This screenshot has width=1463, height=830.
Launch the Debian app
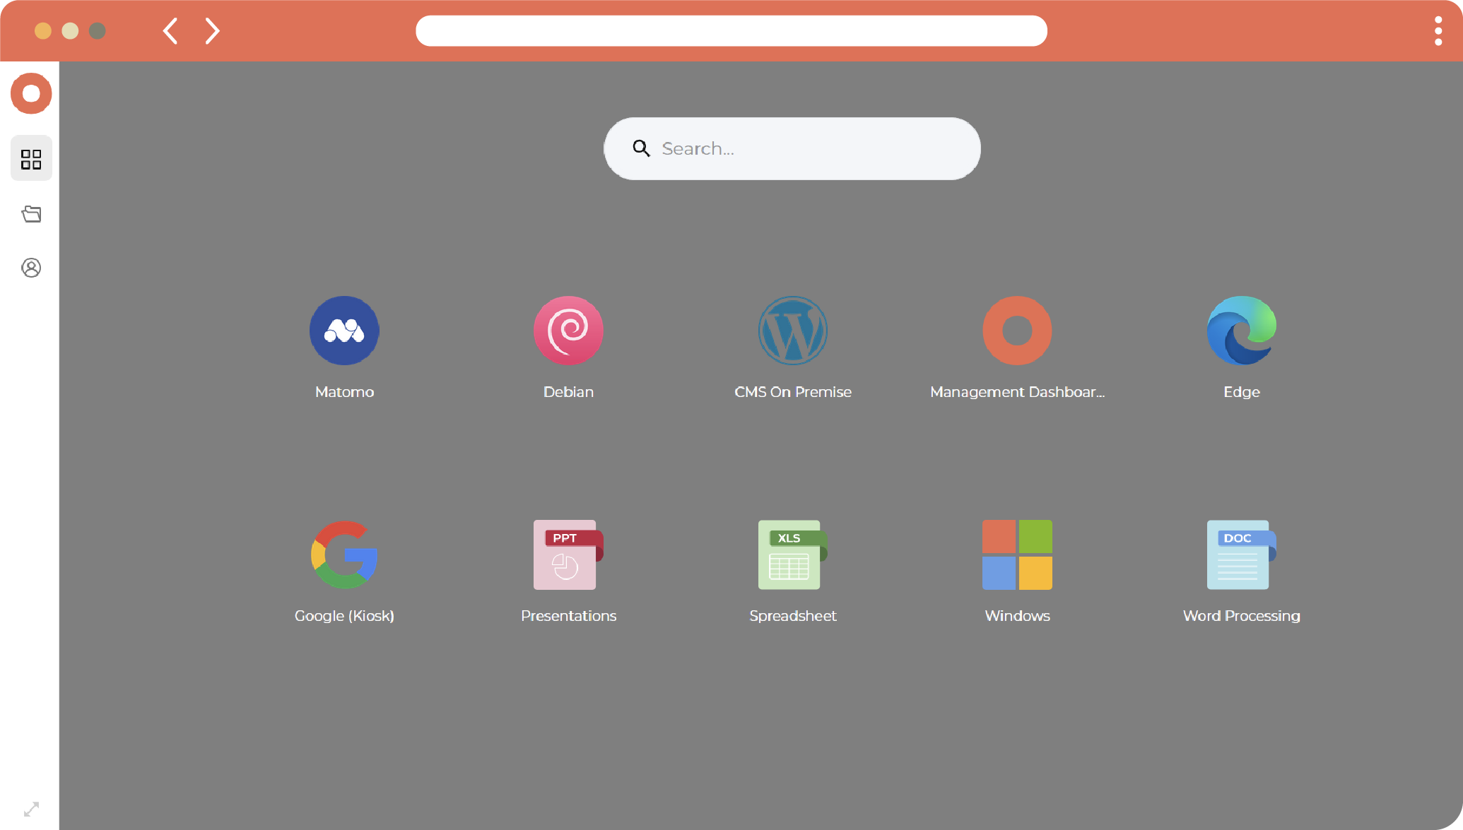(568, 331)
